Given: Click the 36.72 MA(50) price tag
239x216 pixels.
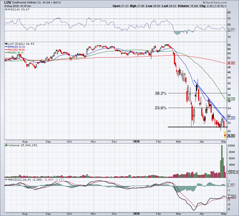Looking at the screenshot, I should 230,99.
